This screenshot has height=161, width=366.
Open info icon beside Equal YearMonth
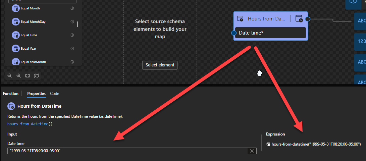[x=72, y=62]
